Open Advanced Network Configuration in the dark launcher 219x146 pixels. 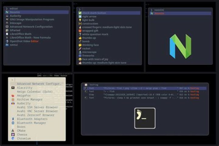37,27
